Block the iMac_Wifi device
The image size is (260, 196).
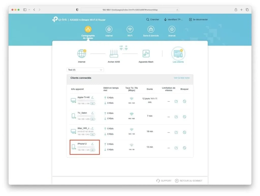184,132
